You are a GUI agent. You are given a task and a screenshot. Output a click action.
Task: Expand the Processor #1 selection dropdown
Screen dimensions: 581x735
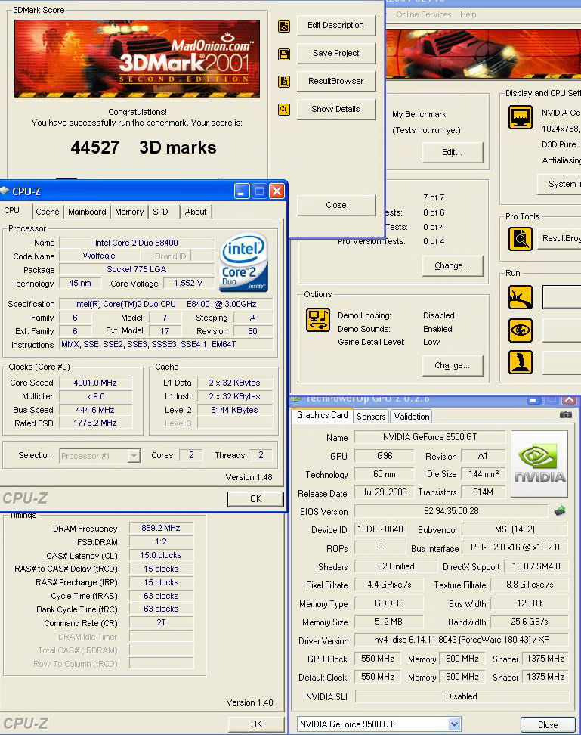(x=134, y=456)
